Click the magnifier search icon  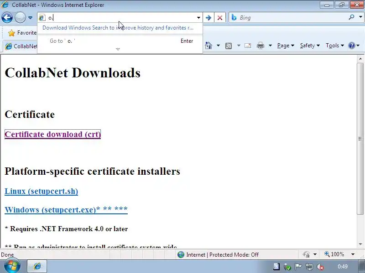(351, 17)
